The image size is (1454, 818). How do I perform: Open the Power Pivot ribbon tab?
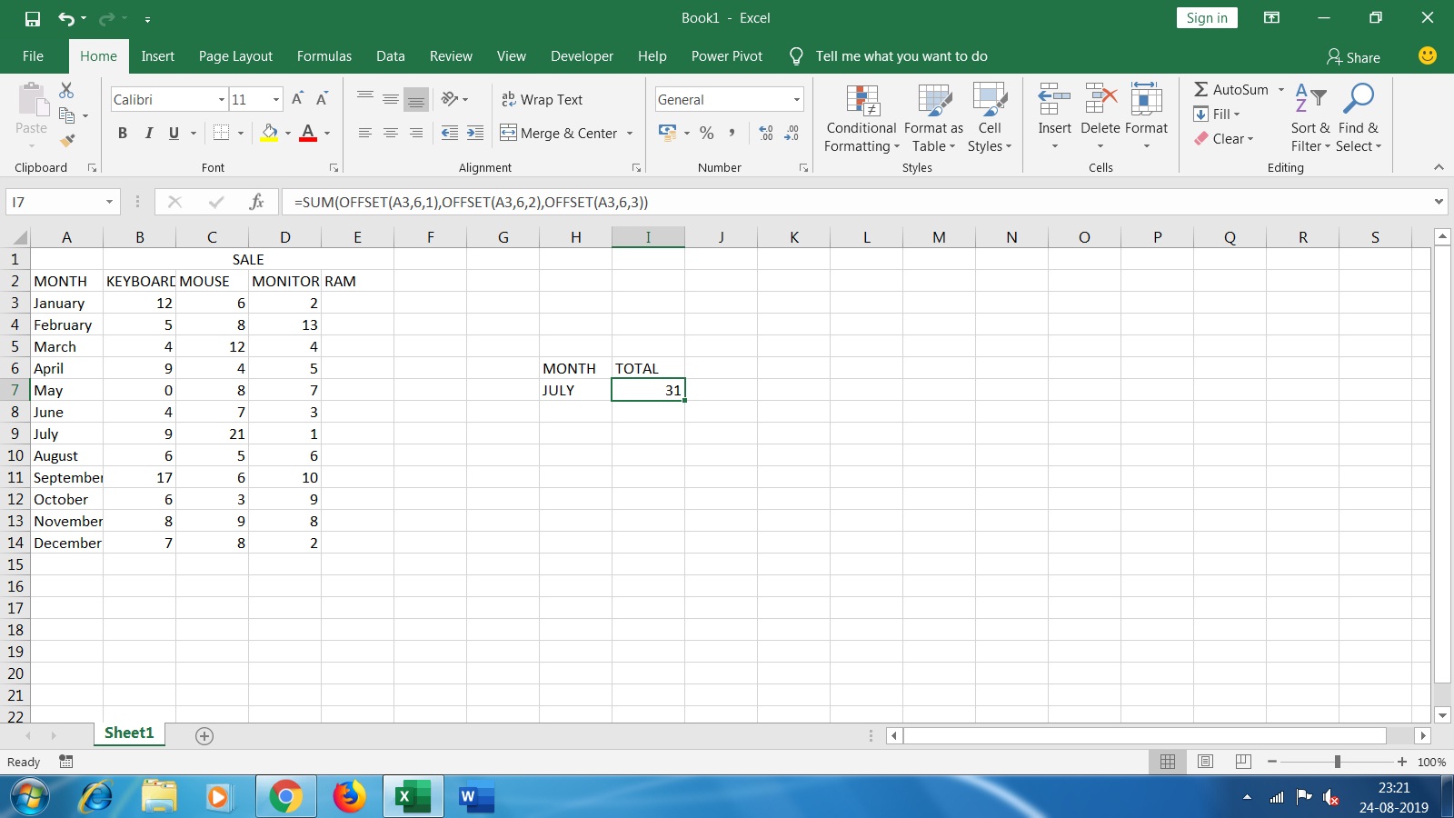point(726,55)
